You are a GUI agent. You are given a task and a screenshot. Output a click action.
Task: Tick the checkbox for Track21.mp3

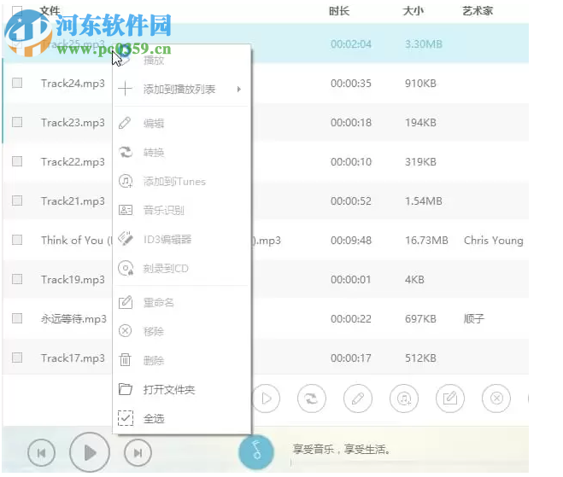[17, 201]
